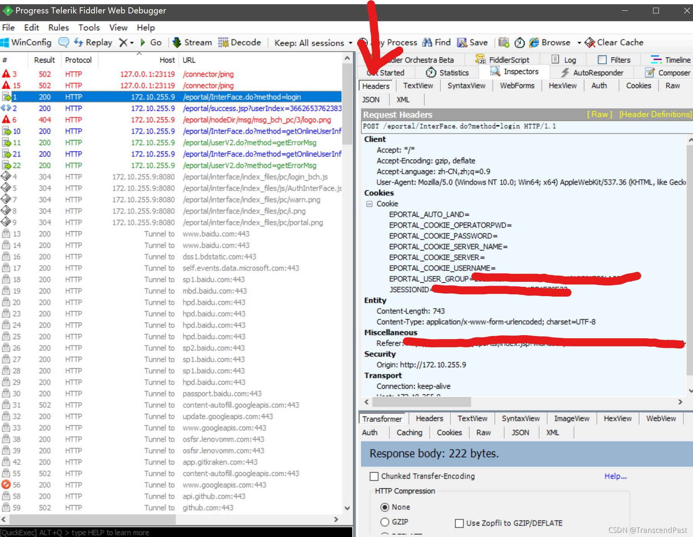The width and height of the screenshot is (693, 537).
Task: Open the Log tab
Action: coord(564,60)
